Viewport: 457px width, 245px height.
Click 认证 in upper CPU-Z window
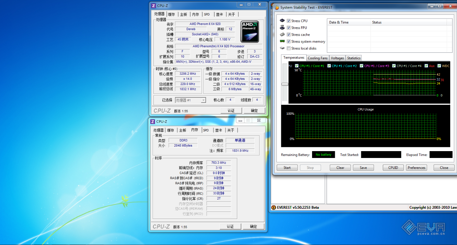[231, 110]
